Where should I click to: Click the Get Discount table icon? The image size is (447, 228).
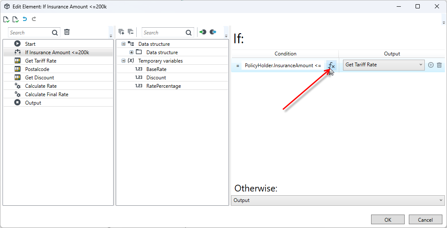coord(17,77)
